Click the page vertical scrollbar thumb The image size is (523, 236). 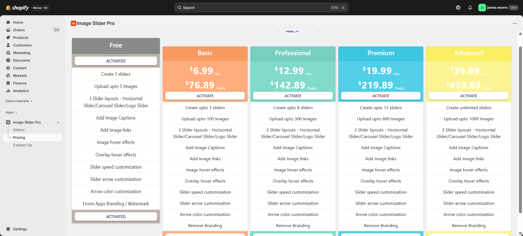(x=520, y=130)
